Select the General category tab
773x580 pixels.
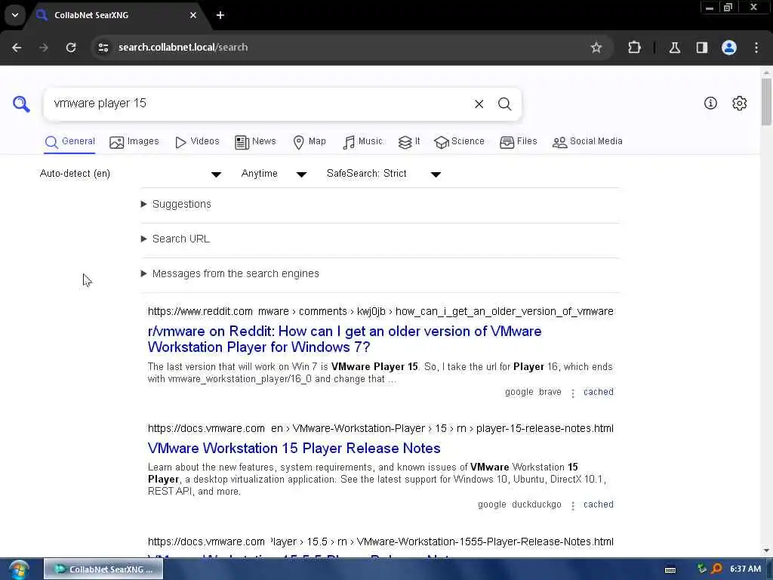[x=69, y=141]
